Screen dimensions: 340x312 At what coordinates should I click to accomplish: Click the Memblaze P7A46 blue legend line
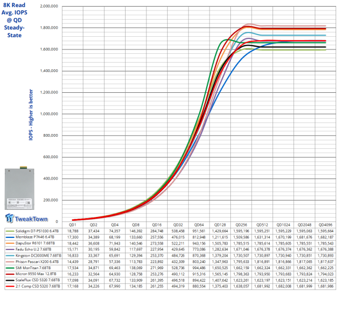point(9,238)
